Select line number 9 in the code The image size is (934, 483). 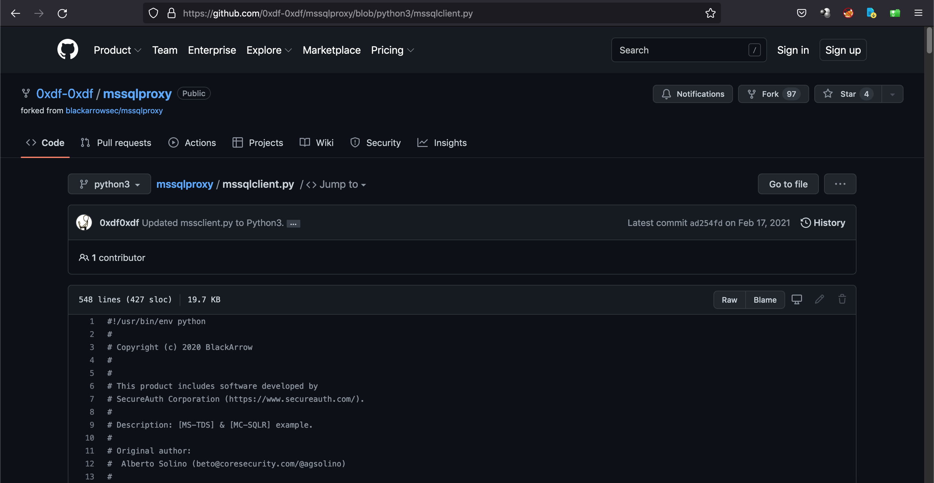[x=92, y=424]
